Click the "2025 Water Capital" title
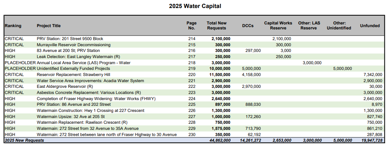 click(x=195, y=6)
